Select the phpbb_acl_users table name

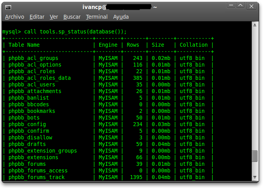pos(32,85)
